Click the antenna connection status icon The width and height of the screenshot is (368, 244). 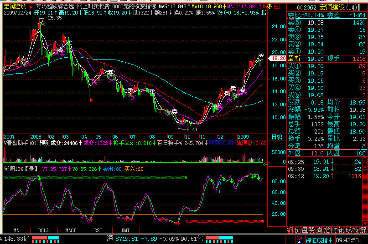[299, 240]
